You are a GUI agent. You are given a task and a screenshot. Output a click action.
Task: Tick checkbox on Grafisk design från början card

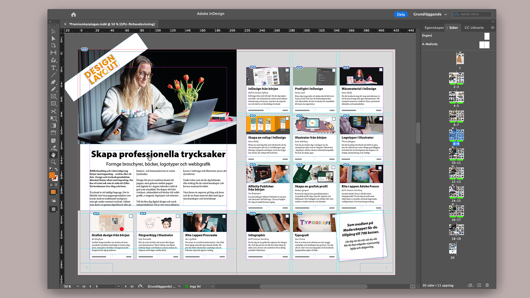pyautogui.click(x=131, y=216)
